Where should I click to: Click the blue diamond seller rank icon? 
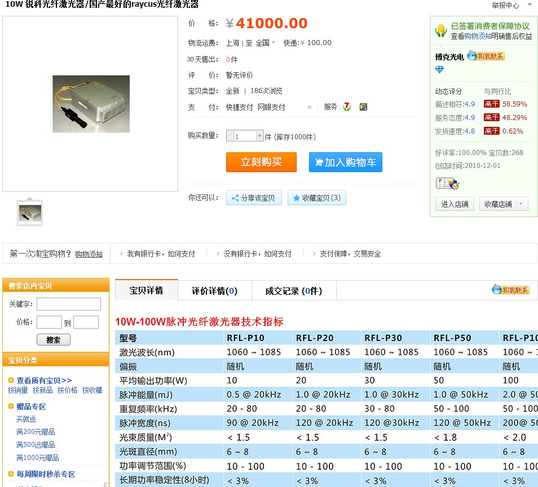click(440, 69)
